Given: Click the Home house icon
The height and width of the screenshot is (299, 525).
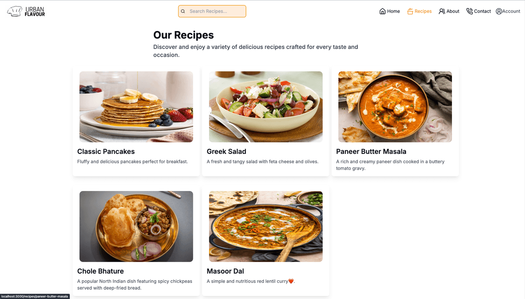Looking at the screenshot, I should pyautogui.click(x=382, y=11).
